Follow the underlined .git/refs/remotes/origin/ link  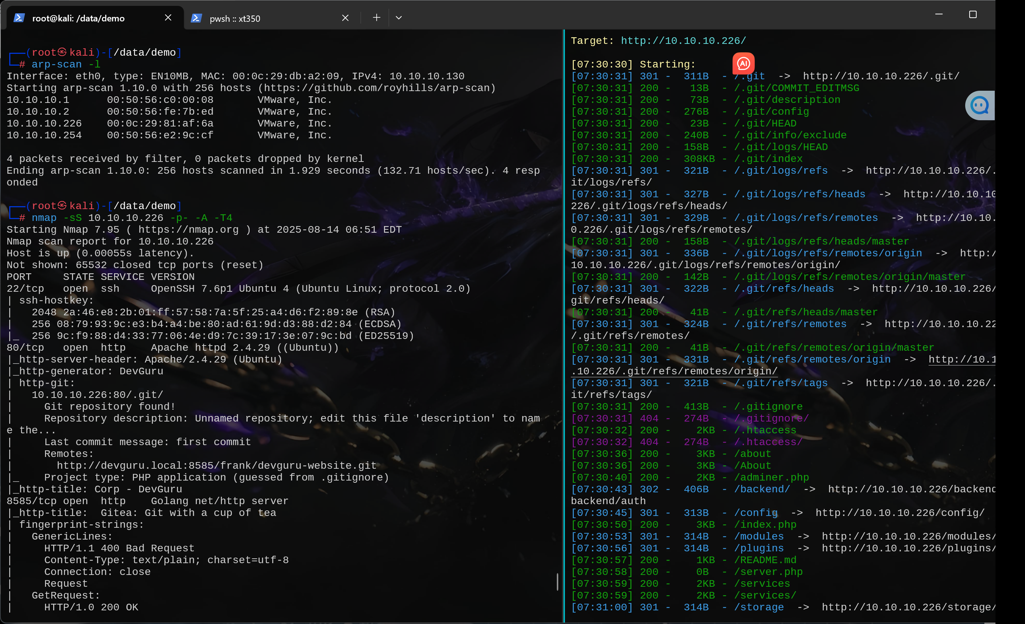tap(674, 371)
